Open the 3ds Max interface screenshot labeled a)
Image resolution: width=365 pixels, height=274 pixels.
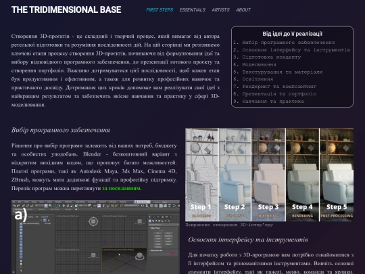[x=95, y=237]
